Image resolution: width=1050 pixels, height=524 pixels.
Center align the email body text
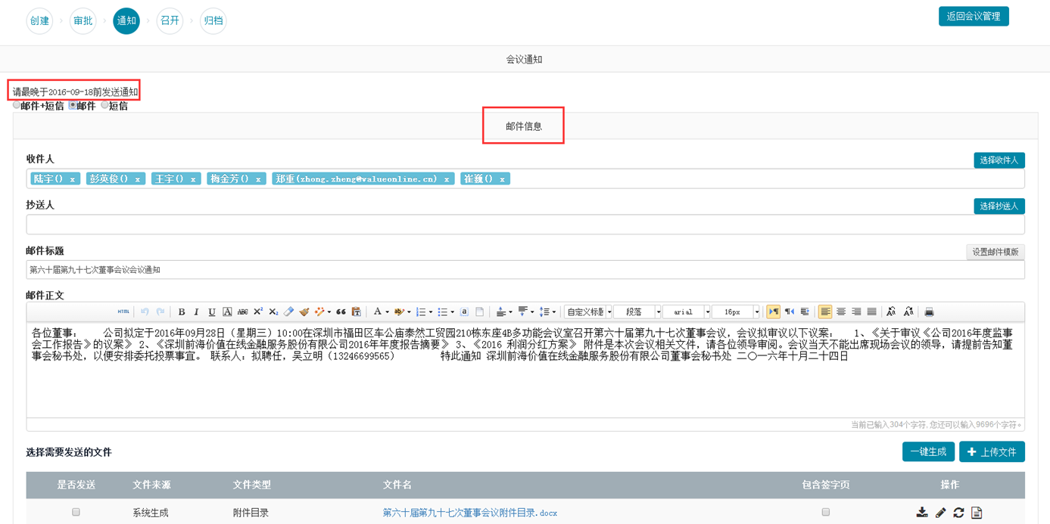[x=841, y=312]
